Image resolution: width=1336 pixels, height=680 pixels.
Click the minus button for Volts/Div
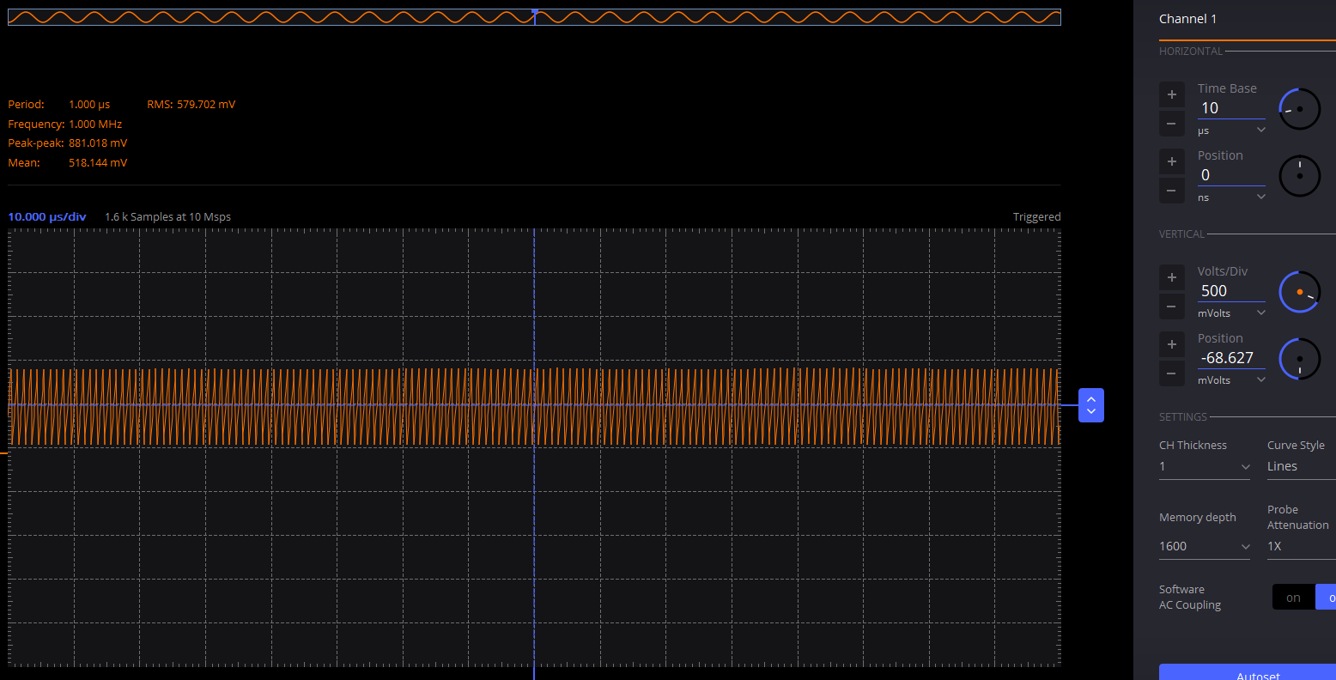click(x=1171, y=307)
